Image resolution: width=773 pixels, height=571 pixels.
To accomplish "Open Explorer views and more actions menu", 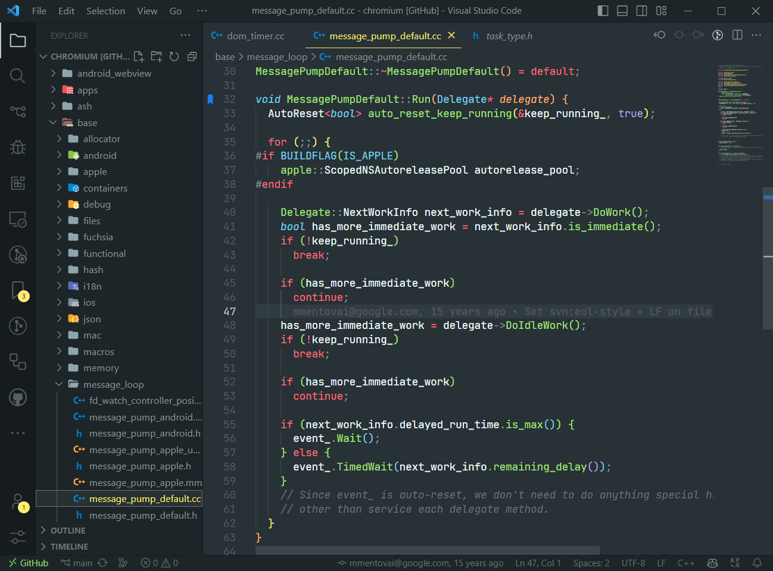I will (x=186, y=36).
